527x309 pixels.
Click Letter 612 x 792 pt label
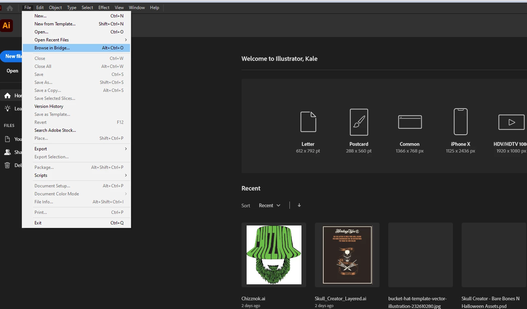(x=308, y=147)
